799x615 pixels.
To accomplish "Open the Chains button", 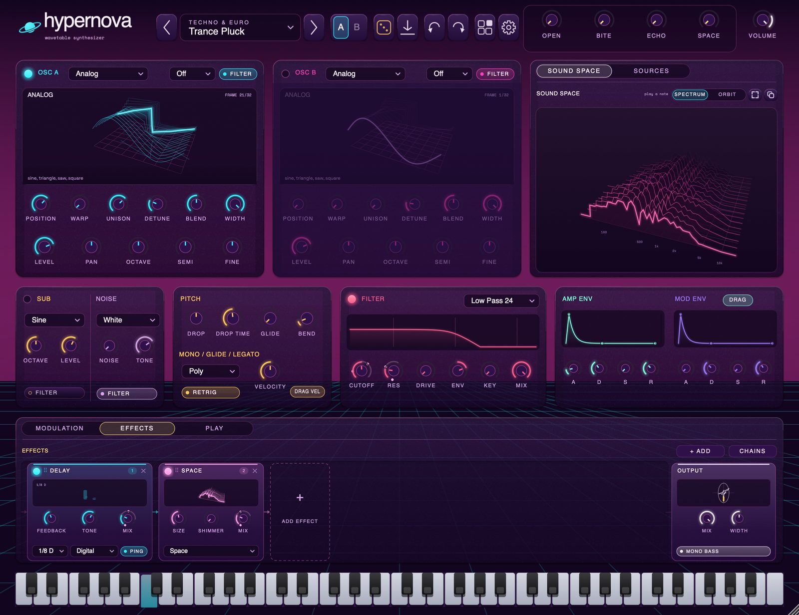I will [752, 451].
